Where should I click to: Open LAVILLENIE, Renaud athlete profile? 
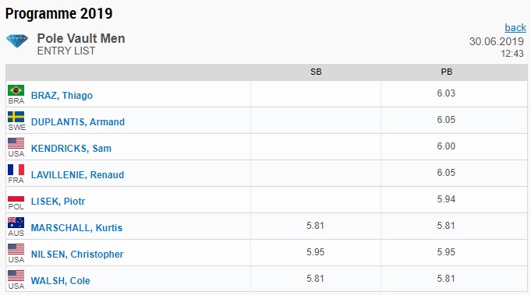(77, 174)
